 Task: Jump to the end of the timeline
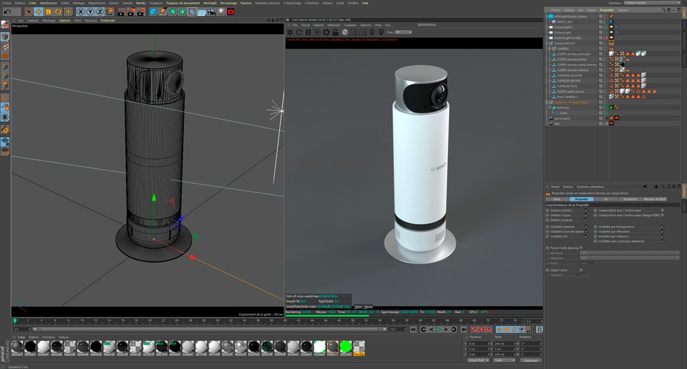(464, 329)
